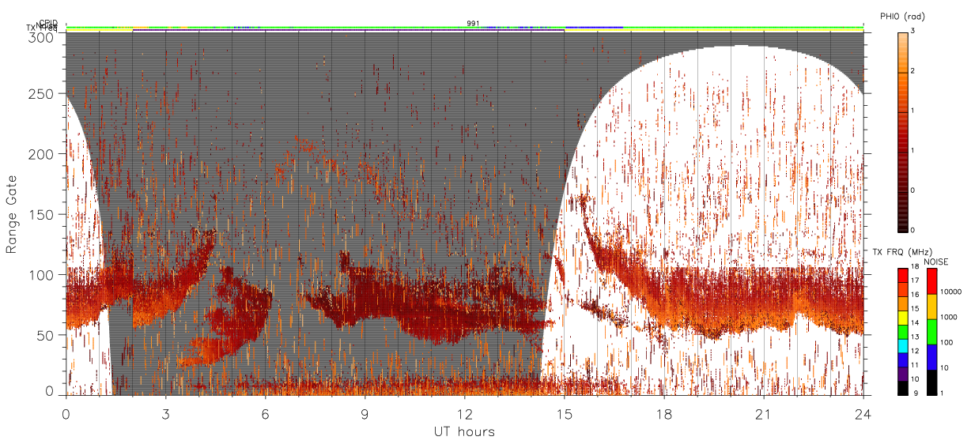Click the 'Range Gate' axis label
This screenshot has height=448, width=971.
coord(12,214)
